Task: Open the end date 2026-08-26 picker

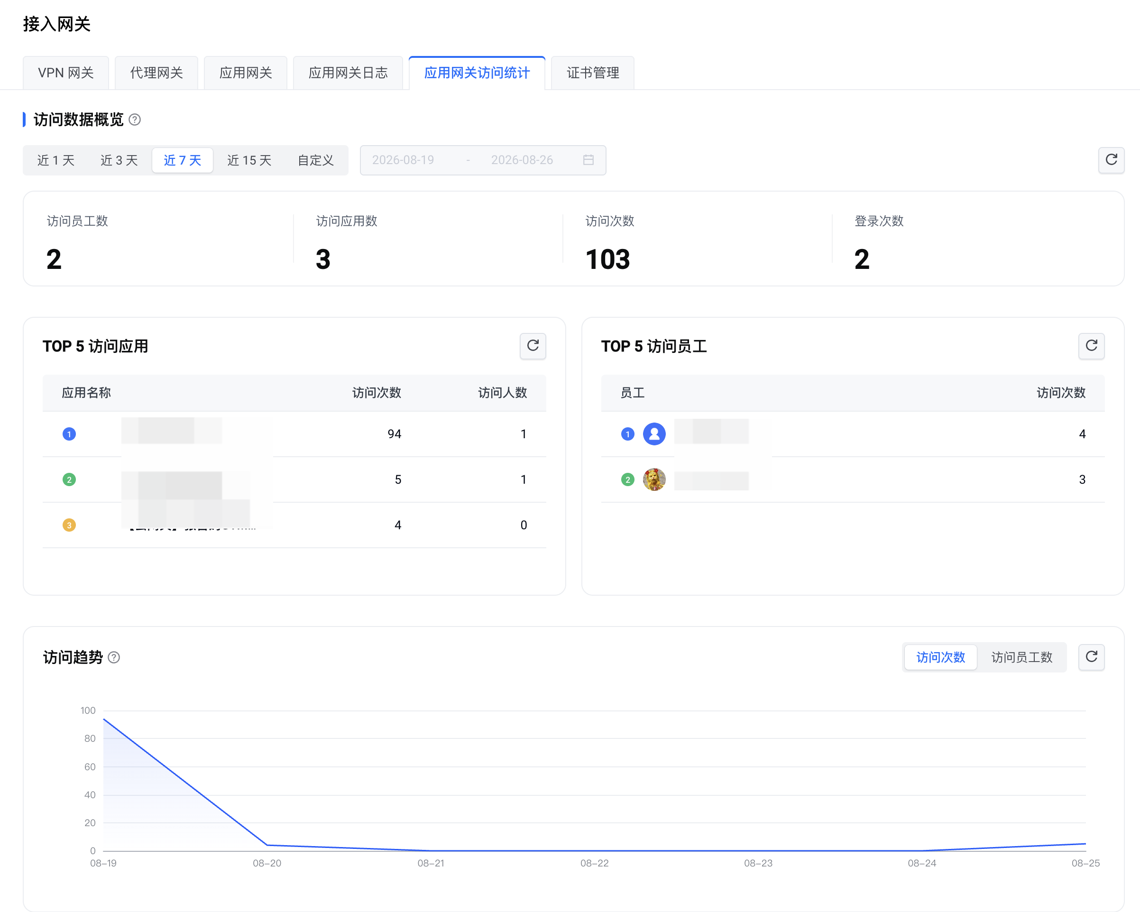Action: coord(522,160)
